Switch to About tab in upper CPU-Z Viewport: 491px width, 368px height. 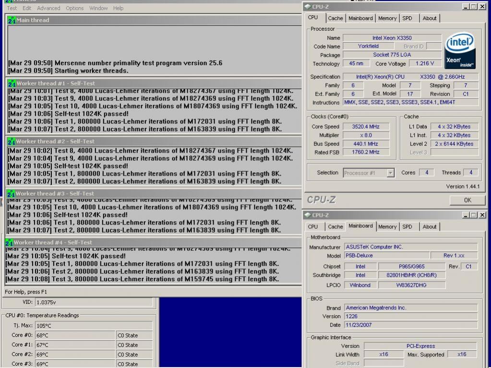[x=429, y=18]
